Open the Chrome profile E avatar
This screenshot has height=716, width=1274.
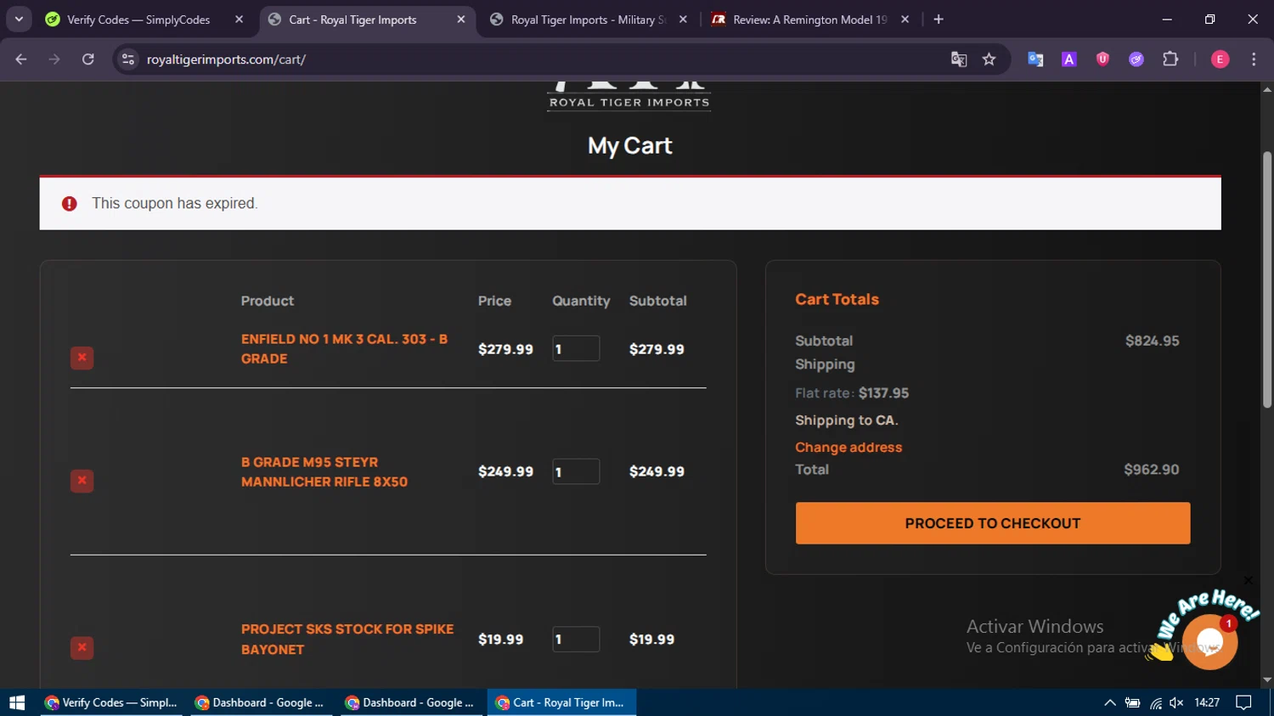tap(1220, 59)
